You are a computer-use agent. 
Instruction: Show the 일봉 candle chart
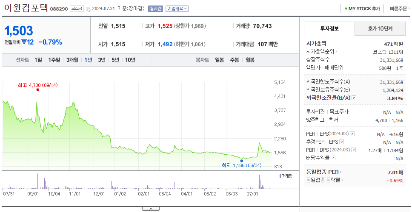coord(219,60)
